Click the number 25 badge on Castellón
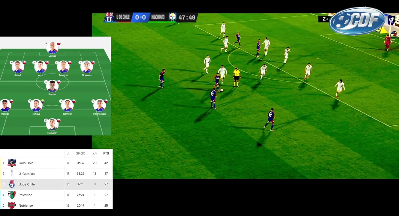 point(46,121)
